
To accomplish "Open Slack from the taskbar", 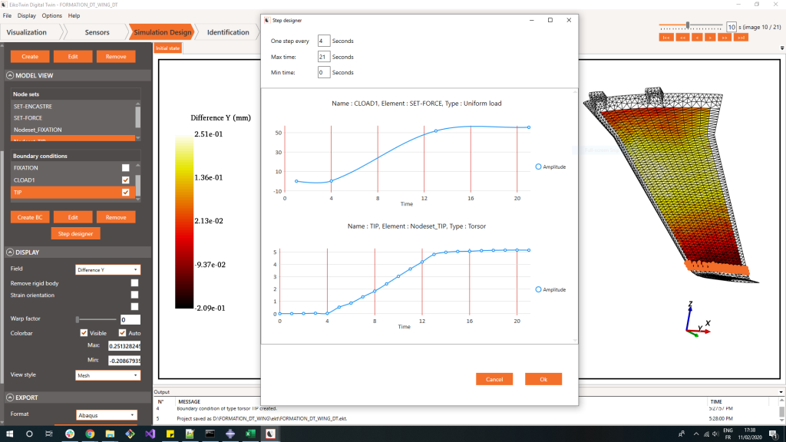I will [70, 434].
